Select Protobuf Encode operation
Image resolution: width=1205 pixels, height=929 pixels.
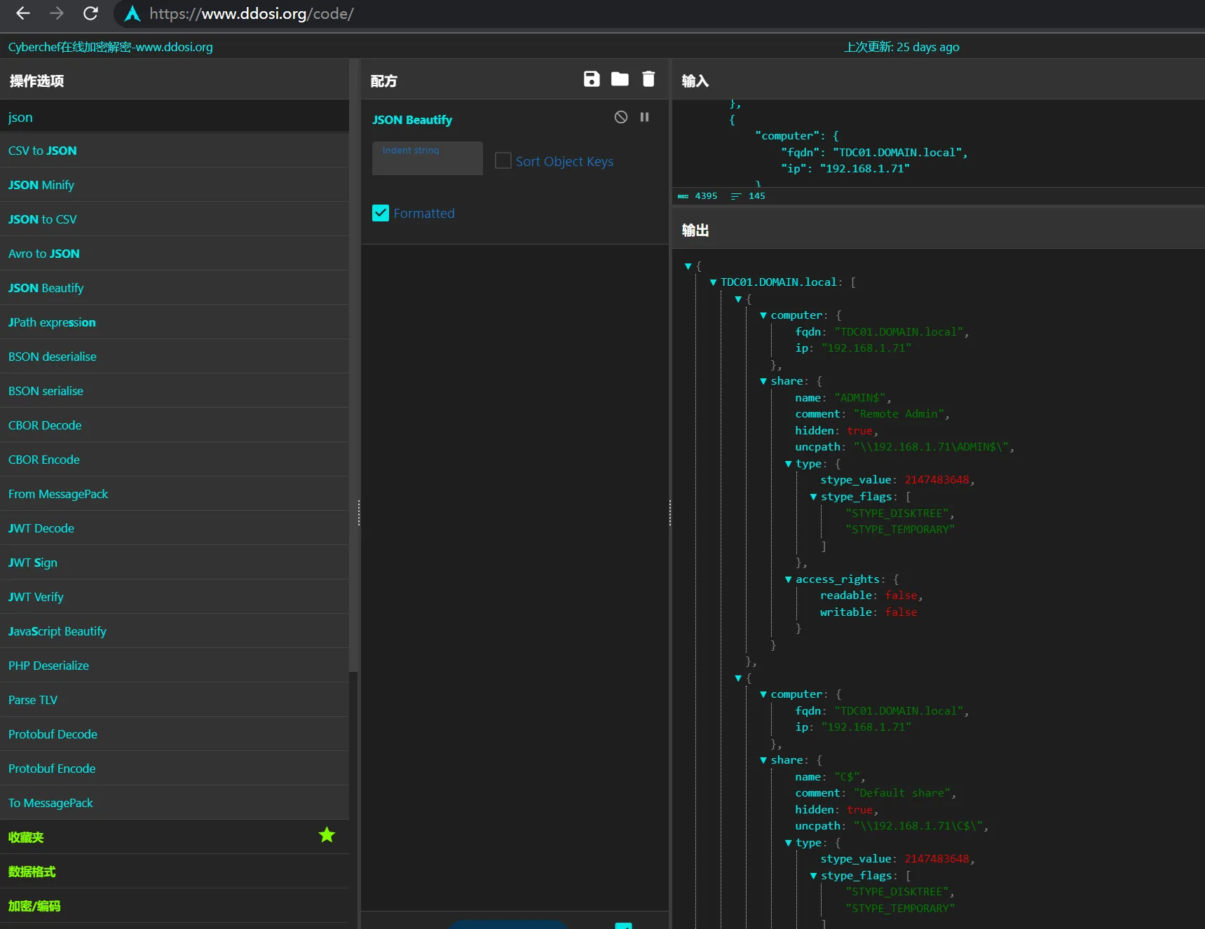pos(175,769)
